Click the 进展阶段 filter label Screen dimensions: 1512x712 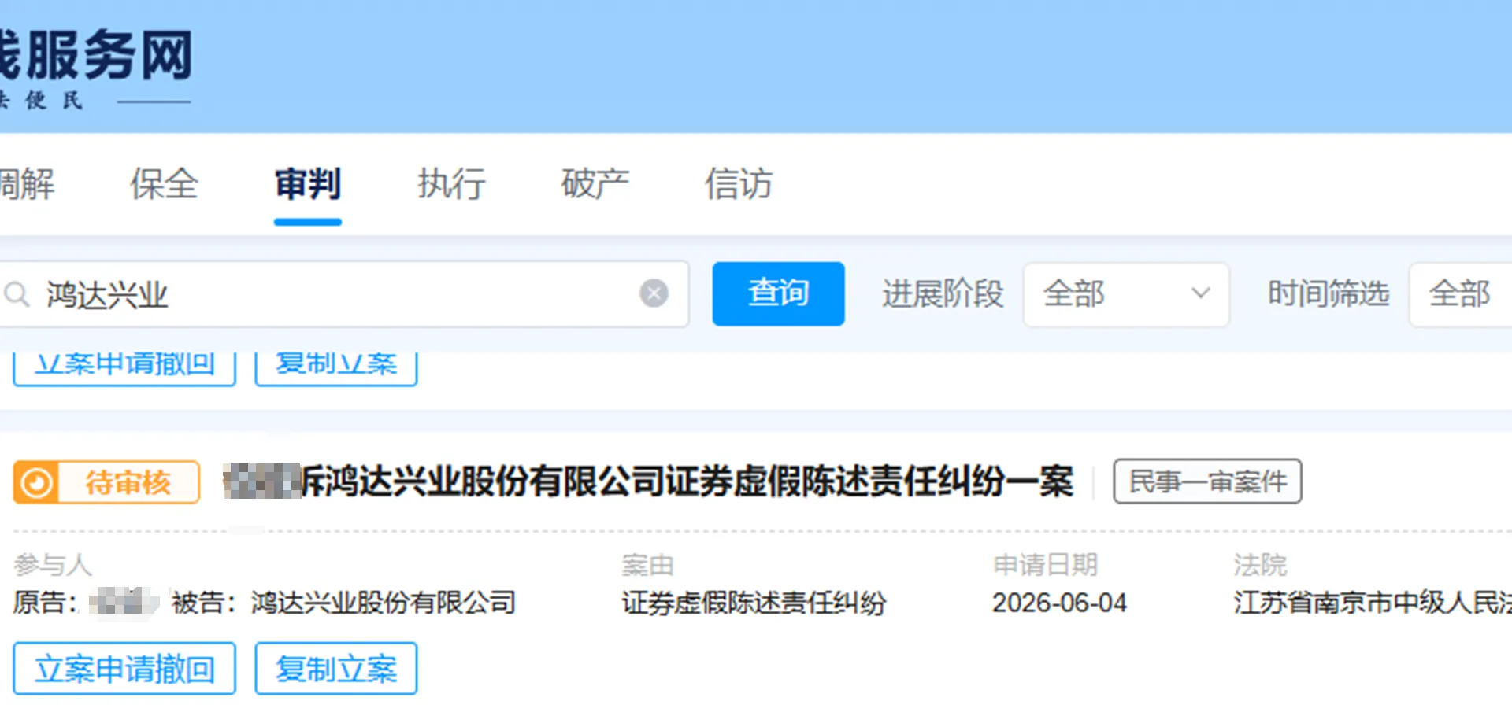943,293
